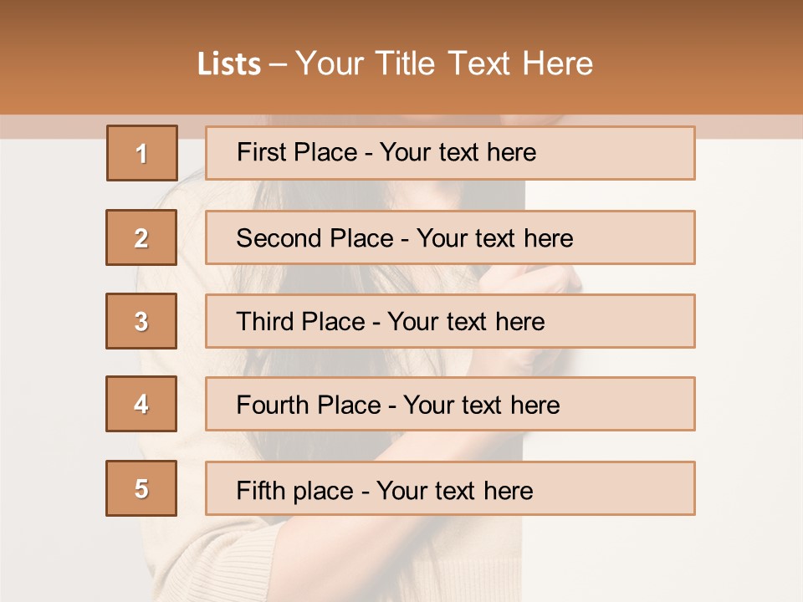
Task: Click the bold word "Lists" in title
Action: pyautogui.click(x=228, y=64)
